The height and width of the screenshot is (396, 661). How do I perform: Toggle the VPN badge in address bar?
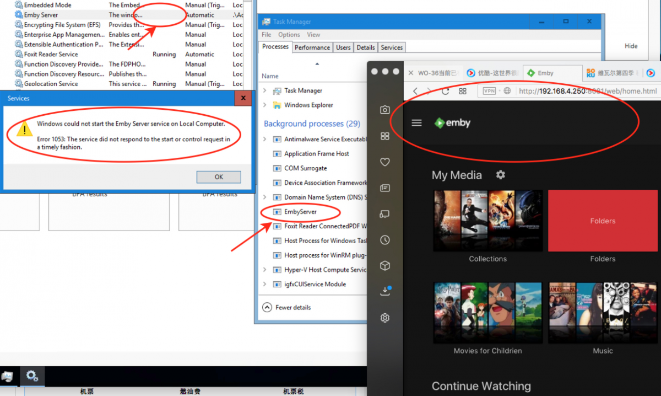(x=489, y=91)
